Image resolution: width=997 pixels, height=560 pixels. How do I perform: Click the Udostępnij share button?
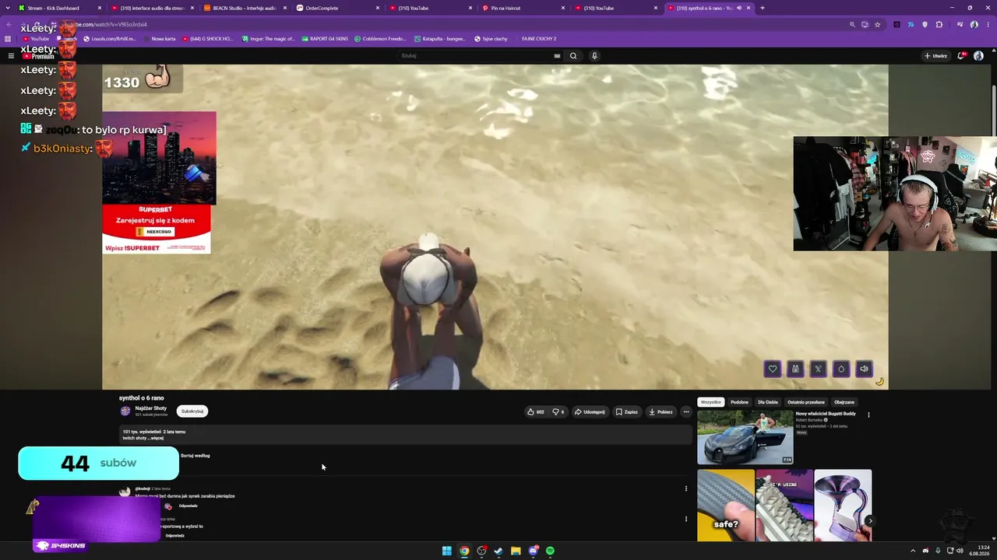pyautogui.click(x=590, y=411)
